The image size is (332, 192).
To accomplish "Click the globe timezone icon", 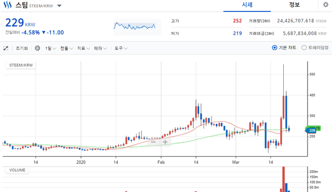I will 37,48.
